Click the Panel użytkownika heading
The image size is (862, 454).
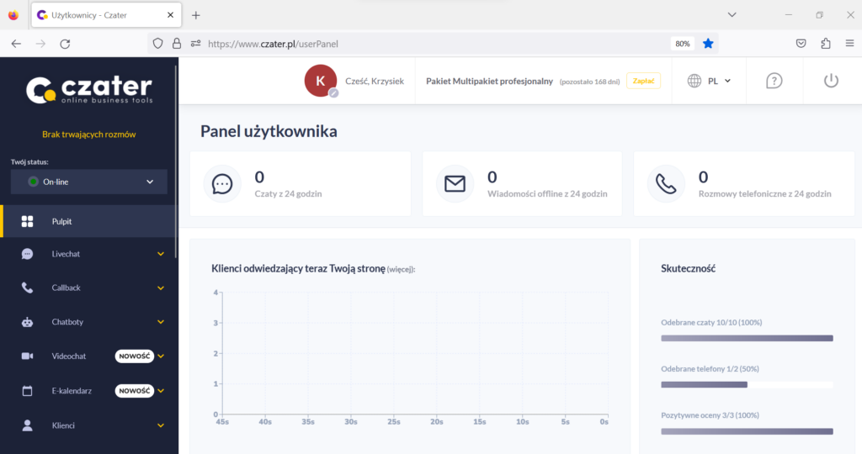click(x=269, y=132)
